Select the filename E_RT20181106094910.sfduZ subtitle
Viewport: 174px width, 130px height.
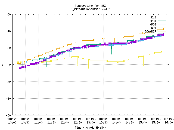(x=90, y=9)
